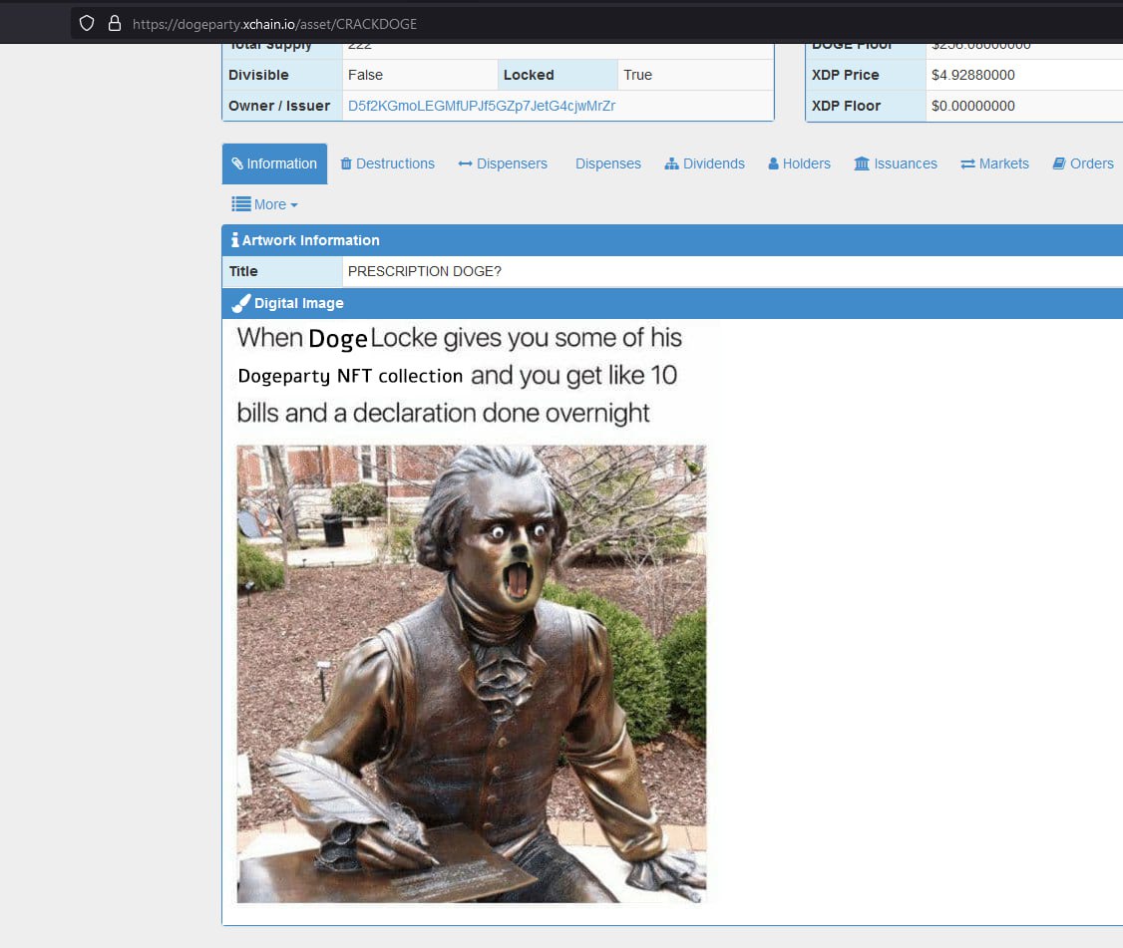
Task: Click the tag icon on Information
Action: point(237,163)
